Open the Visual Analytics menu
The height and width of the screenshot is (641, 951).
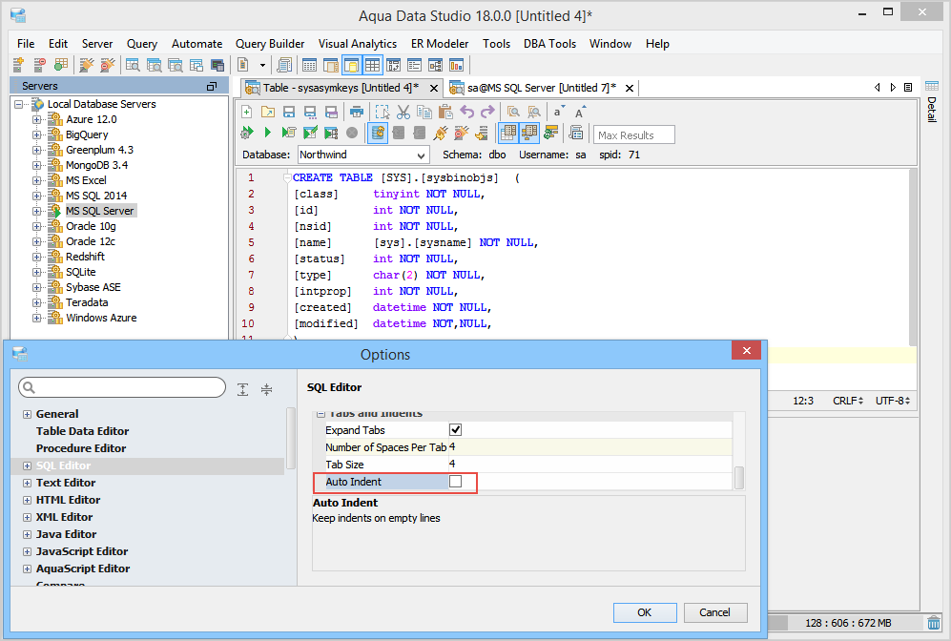tap(358, 44)
